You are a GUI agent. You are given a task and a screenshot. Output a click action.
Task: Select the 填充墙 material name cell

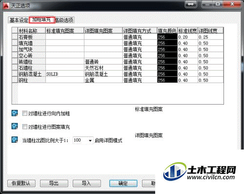click(32, 43)
